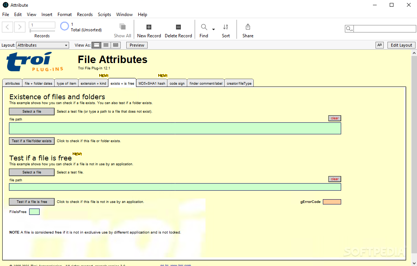Switch to creator/fileType tab
This screenshot has width=417, height=266.
239,83
